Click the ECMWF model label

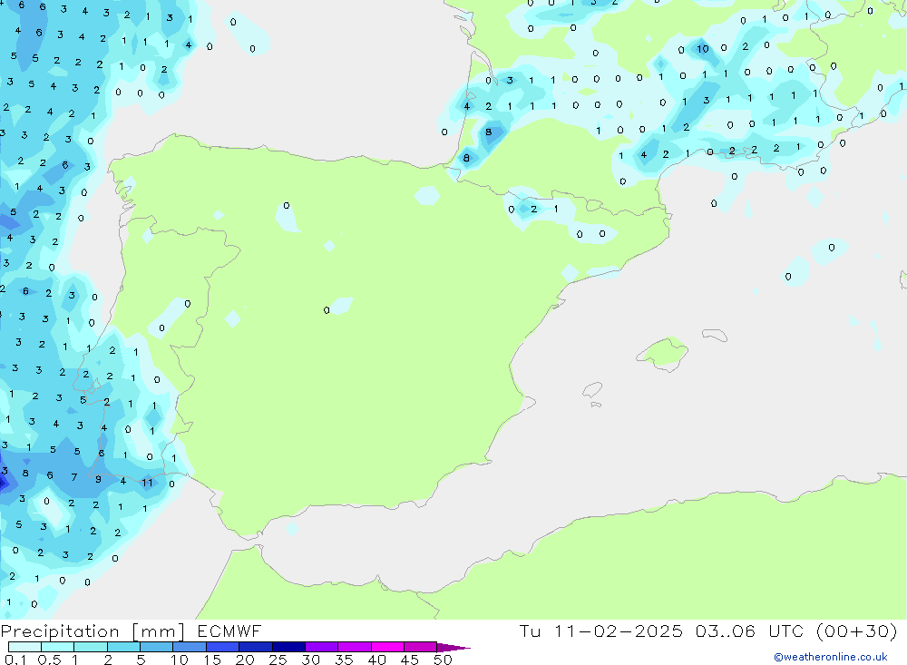[229, 631]
